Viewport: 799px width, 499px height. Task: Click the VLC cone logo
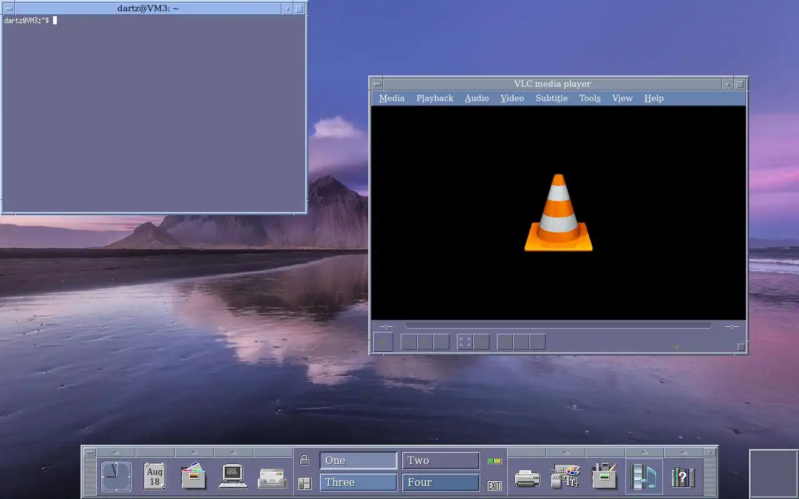(558, 213)
